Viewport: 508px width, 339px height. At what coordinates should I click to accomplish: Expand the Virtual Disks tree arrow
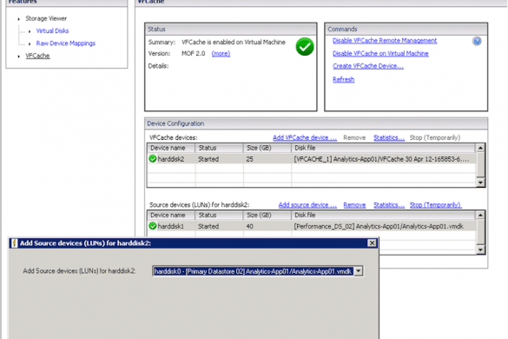pos(30,31)
